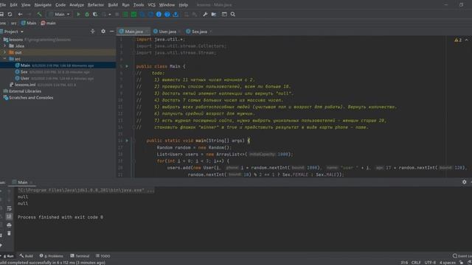
Task: Open the Build tool window
Action: click(27, 256)
